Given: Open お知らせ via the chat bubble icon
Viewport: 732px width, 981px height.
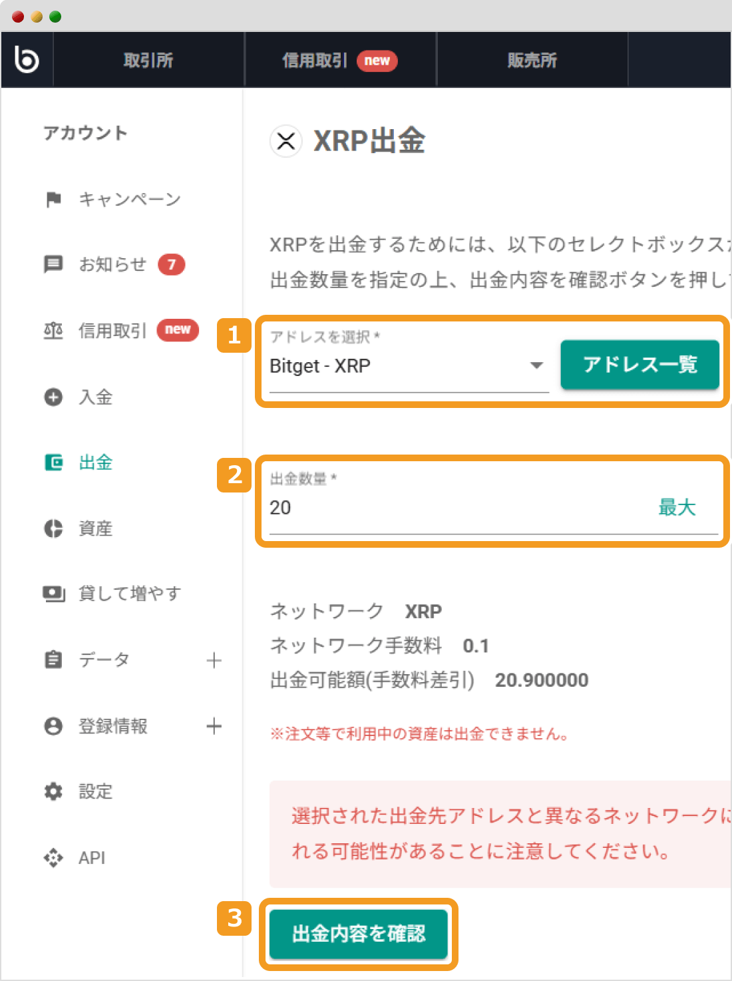Looking at the screenshot, I should point(54,264).
